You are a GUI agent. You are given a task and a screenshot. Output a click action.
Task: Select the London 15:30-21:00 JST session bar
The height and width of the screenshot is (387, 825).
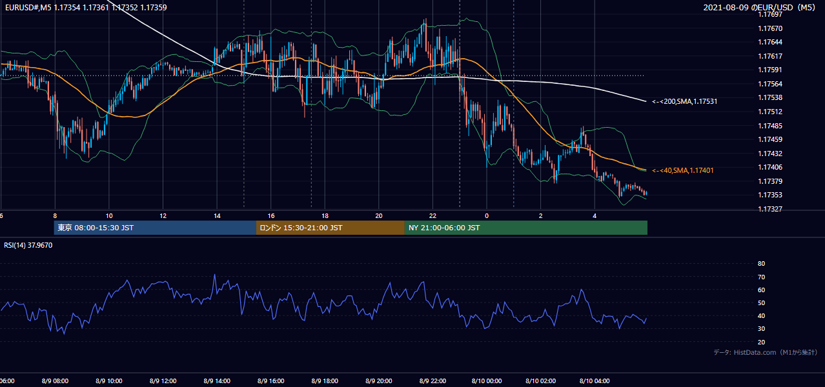tap(331, 228)
